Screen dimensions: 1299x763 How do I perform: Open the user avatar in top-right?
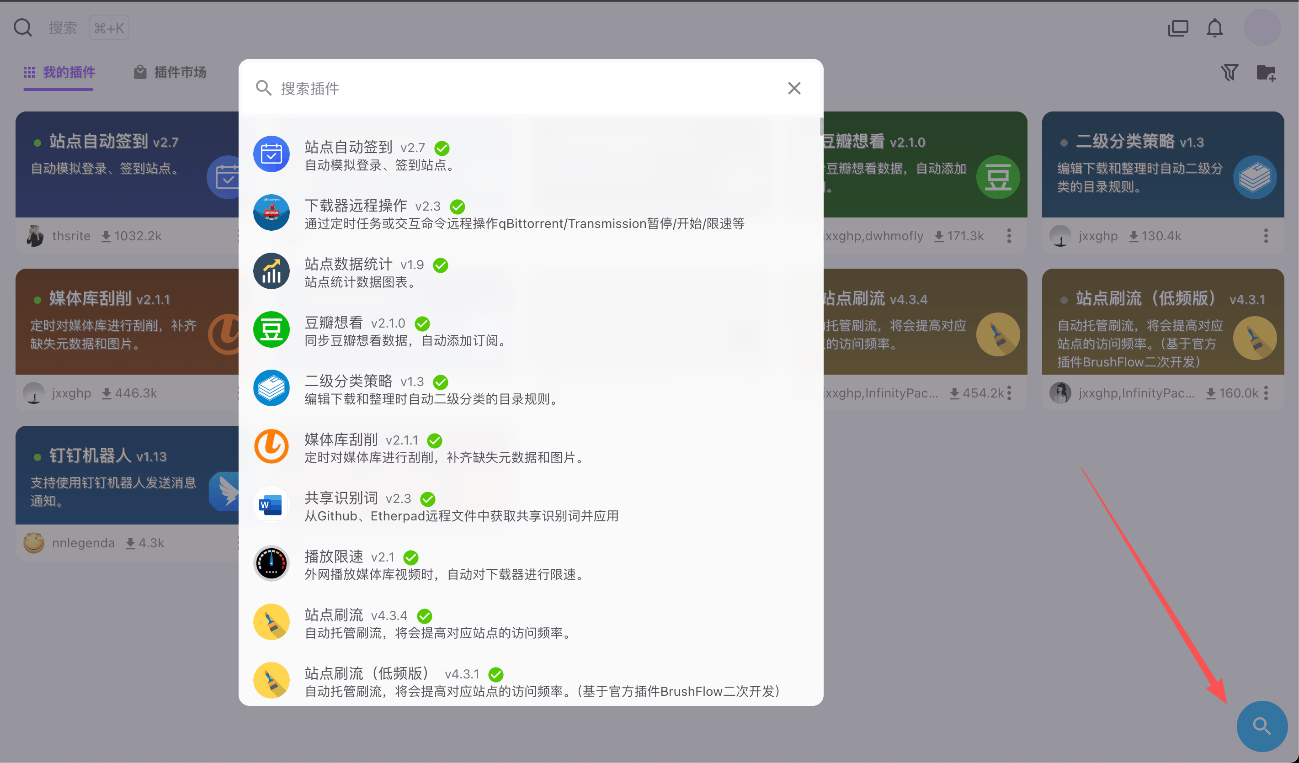coord(1262,28)
